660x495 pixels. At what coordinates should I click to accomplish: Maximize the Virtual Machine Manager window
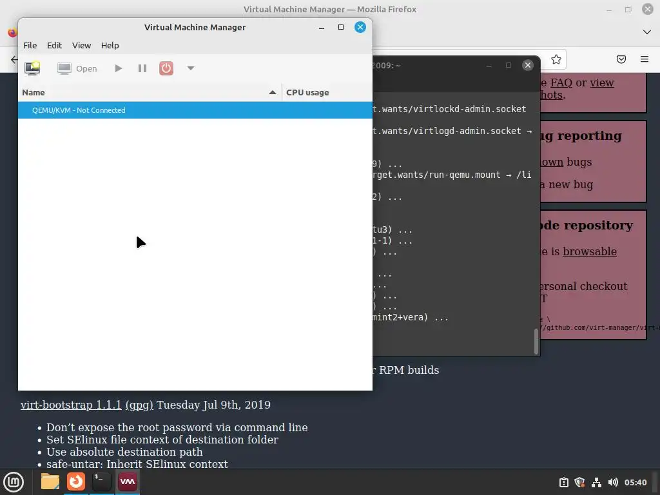(x=341, y=27)
